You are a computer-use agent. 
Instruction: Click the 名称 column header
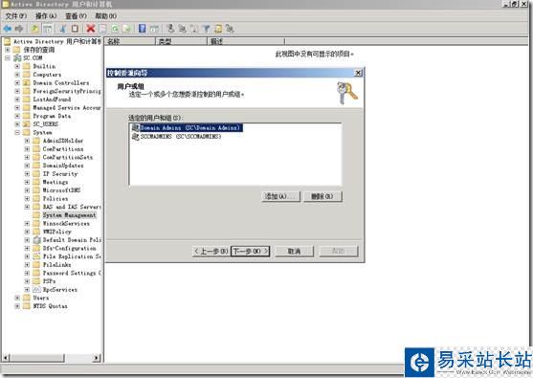(x=130, y=41)
